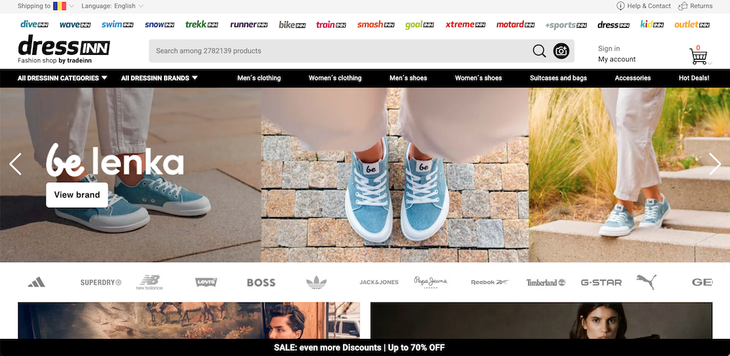The height and width of the screenshot is (356, 730).
Task: Go to previous banner slide arrow
Action: tap(16, 164)
